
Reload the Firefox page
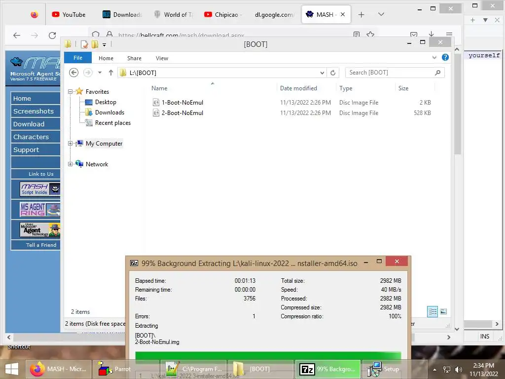point(52,36)
